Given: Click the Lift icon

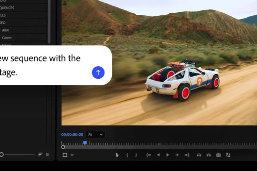Looking at the screenshot, I should (199, 155).
